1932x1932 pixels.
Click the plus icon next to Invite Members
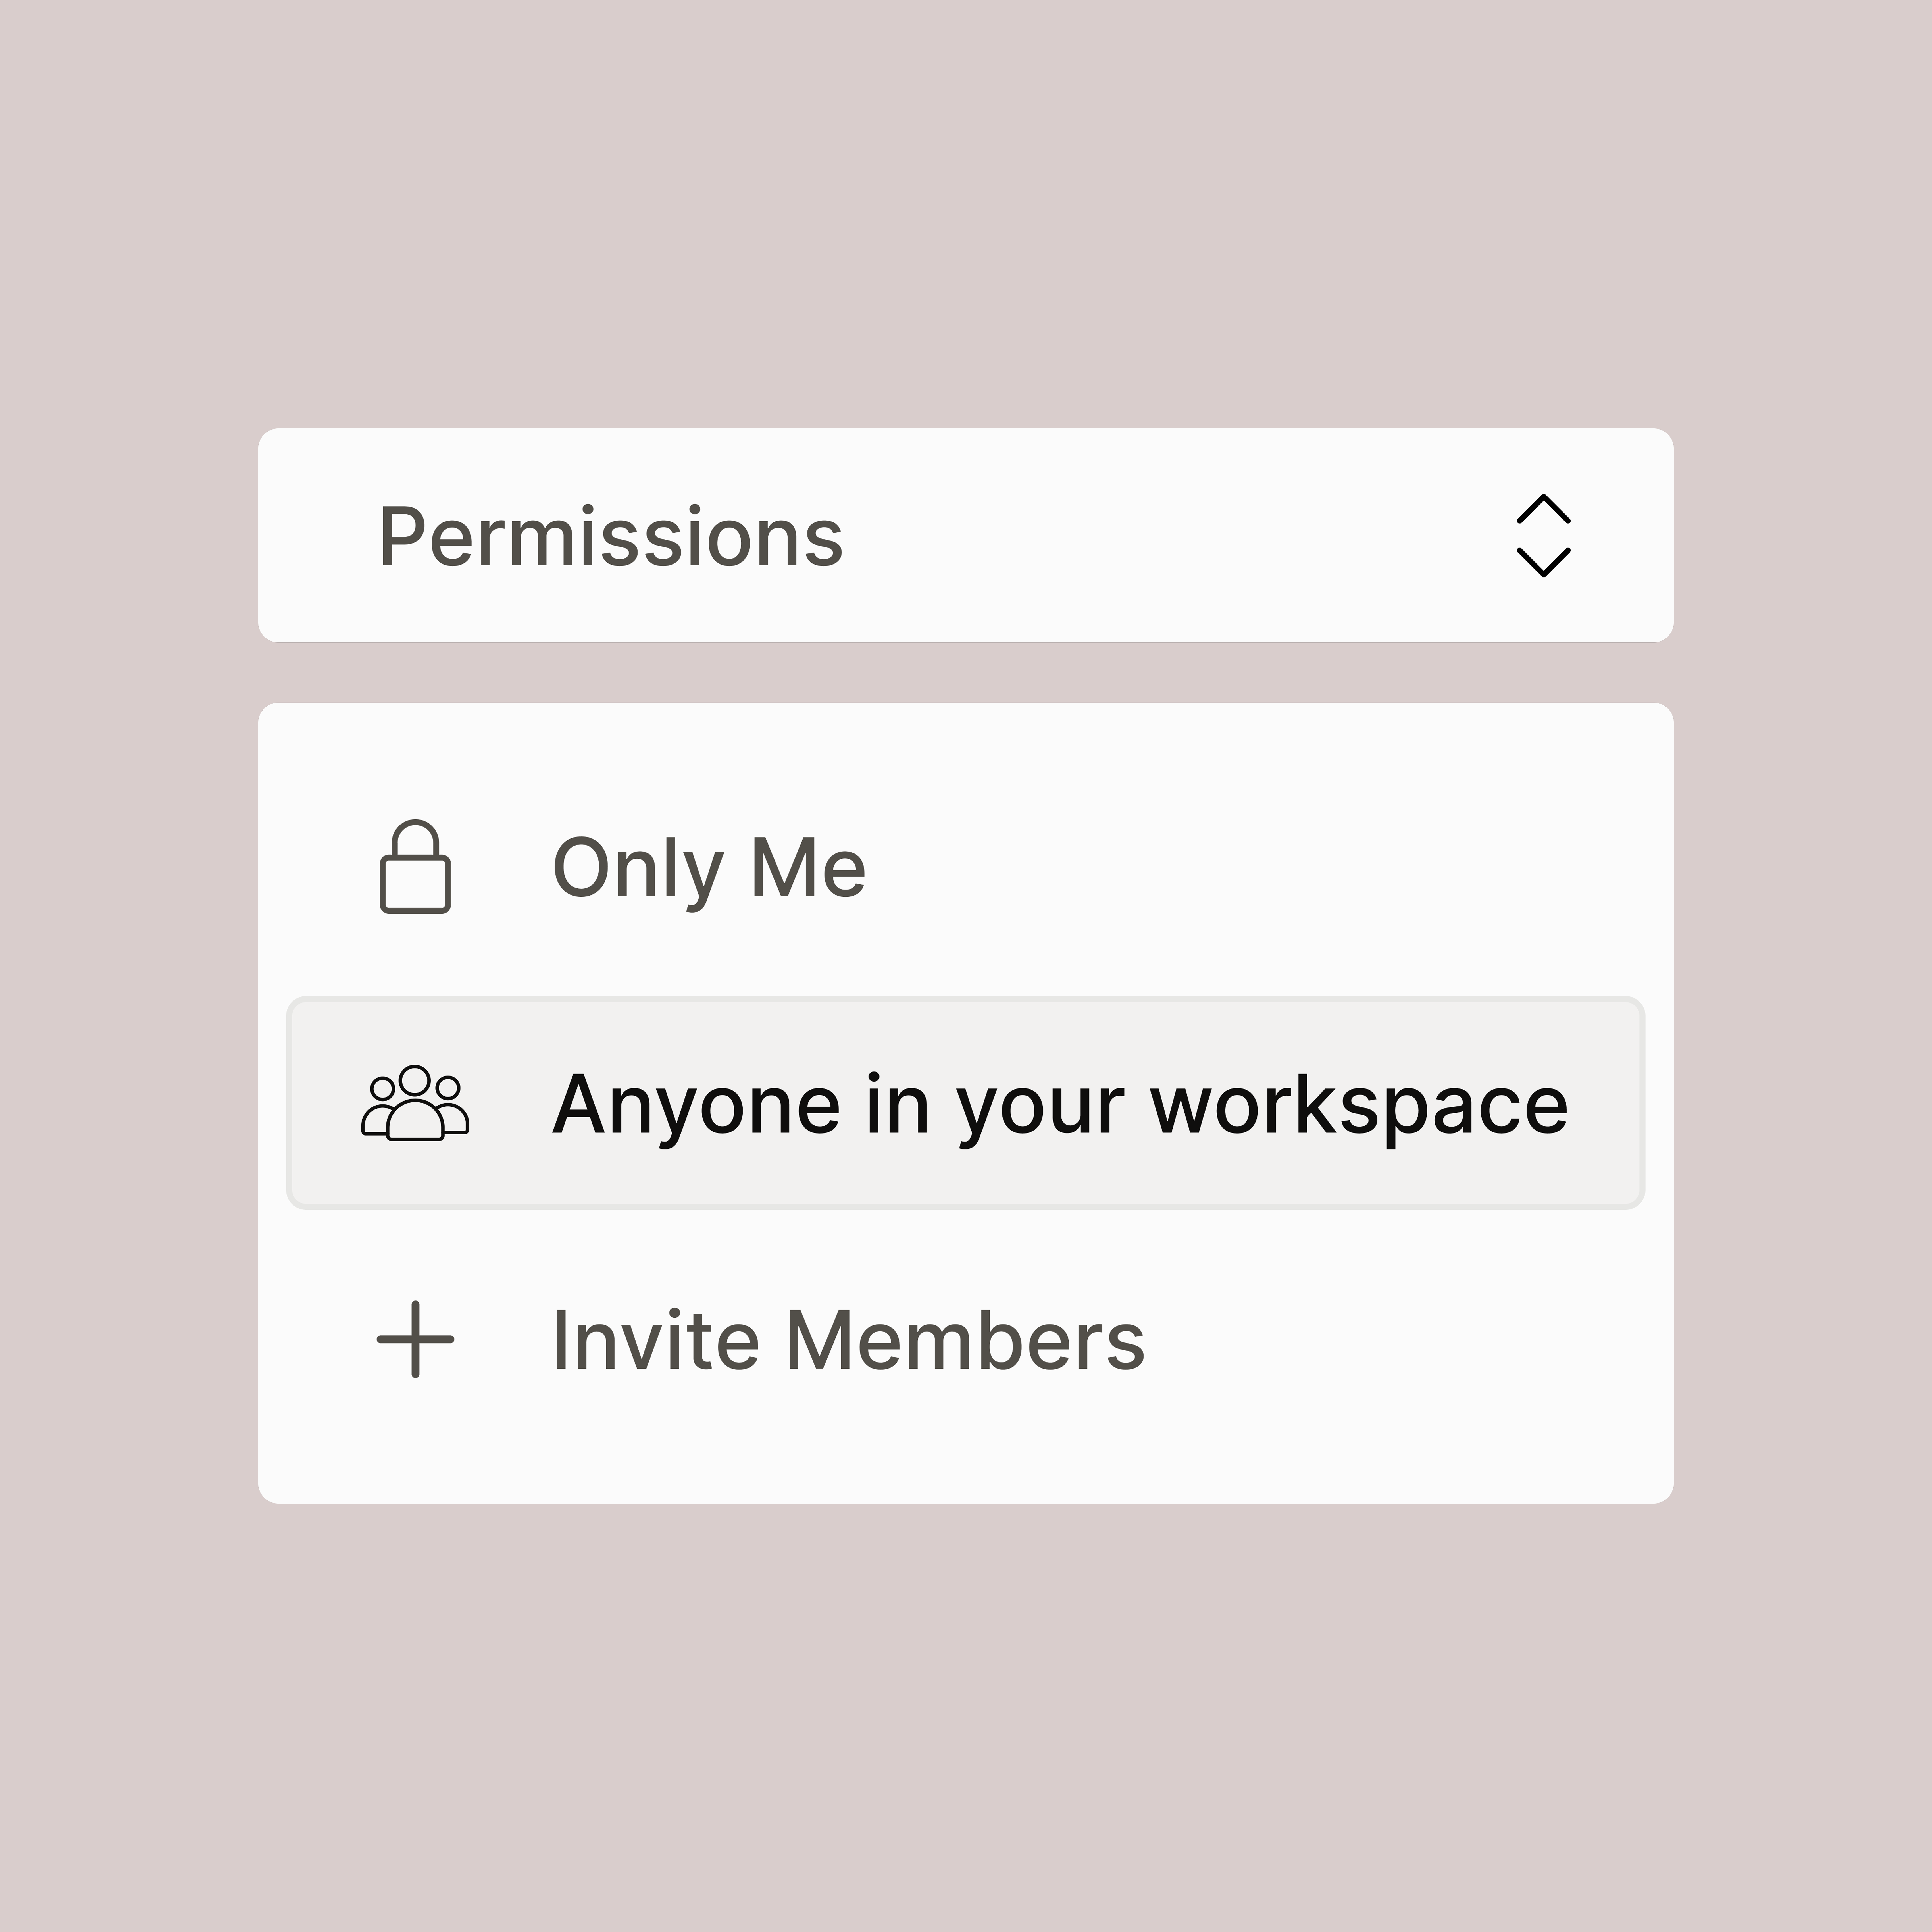tap(415, 1339)
